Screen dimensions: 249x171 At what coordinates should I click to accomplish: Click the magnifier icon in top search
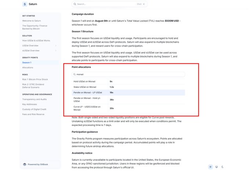point(75,4)
